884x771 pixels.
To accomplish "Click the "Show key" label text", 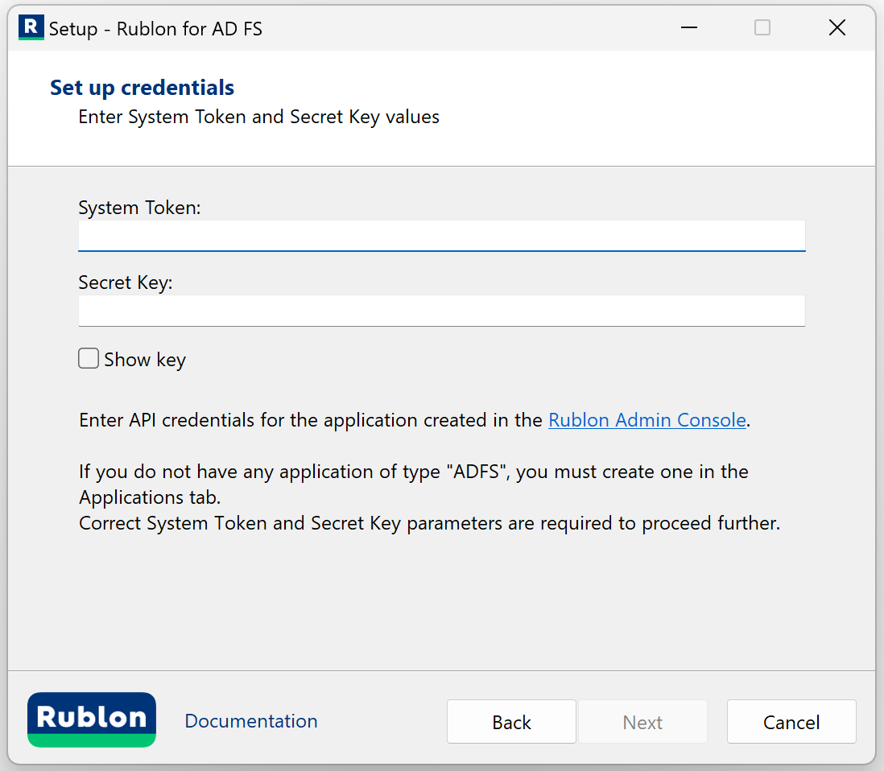I will [x=145, y=360].
